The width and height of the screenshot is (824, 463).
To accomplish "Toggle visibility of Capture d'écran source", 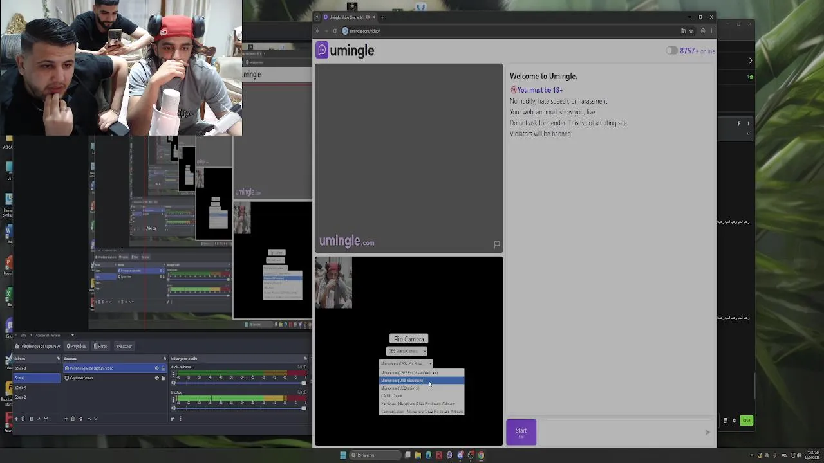I will pos(156,377).
